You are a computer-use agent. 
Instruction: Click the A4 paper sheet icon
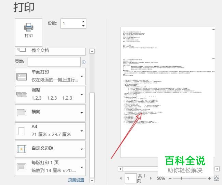point(22,131)
